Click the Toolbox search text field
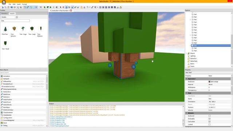This screenshot has height=131, width=233. pyautogui.click(x=15, y=21)
